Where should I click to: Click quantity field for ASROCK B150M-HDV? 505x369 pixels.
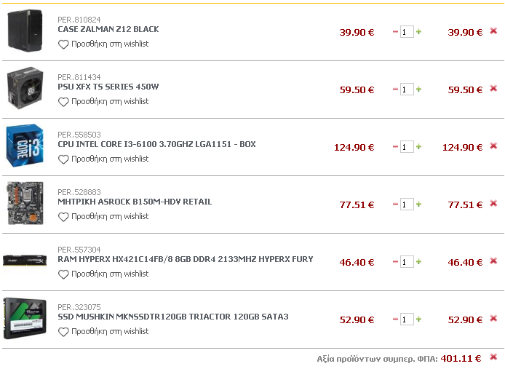(407, 205)
